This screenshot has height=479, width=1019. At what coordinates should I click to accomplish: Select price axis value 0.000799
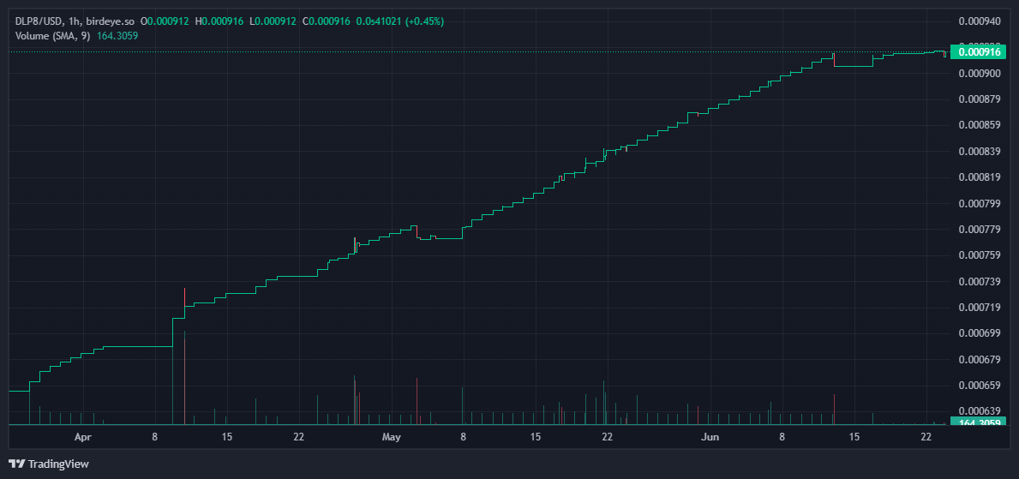coord(980,203)
